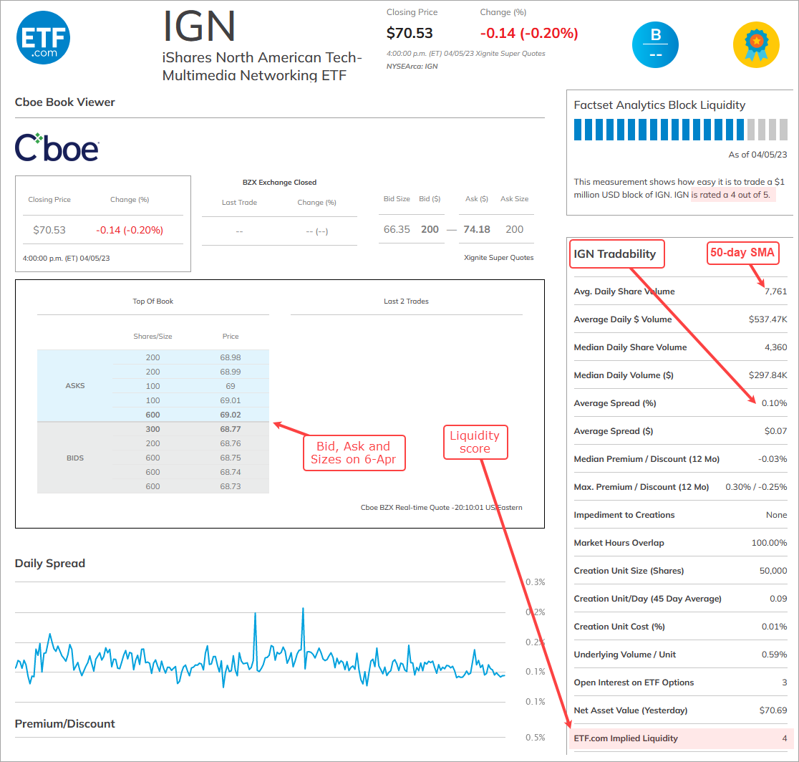The width and height of the screenshot is (799, 762).
Task: Select the $537.47K average dollar volume value
Action: 768,319
